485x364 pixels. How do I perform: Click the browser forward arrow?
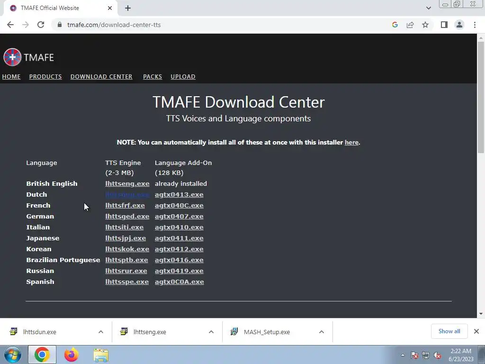coord(26,25)
